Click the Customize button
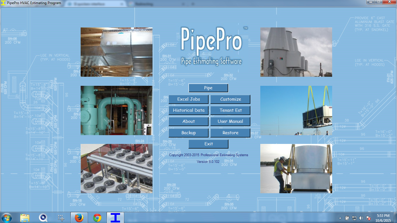This screenshot has width=397, height=223. click(x=230, y=99)
